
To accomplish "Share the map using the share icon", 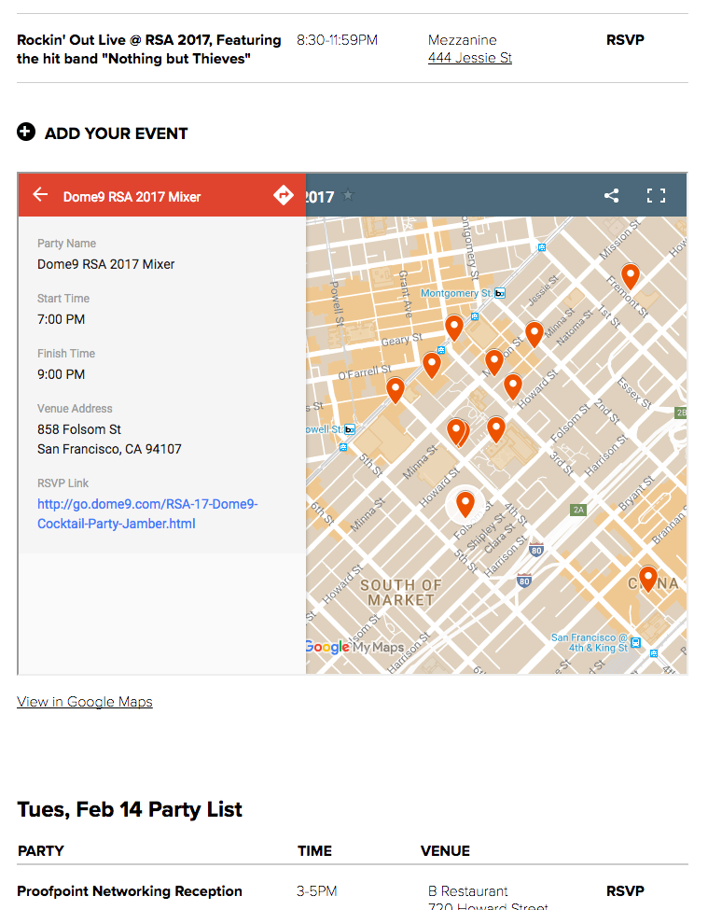I will click(611, 196).
